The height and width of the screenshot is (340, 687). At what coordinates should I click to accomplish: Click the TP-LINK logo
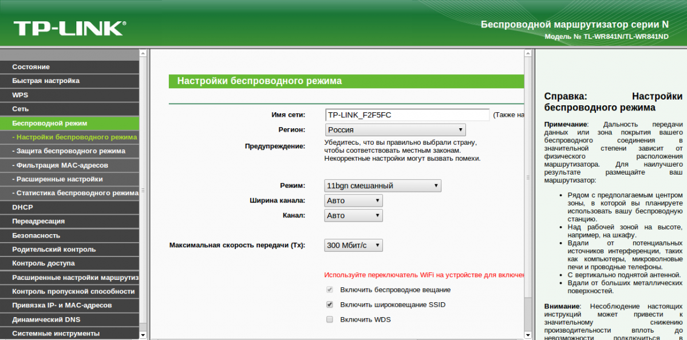coord(69,29)
